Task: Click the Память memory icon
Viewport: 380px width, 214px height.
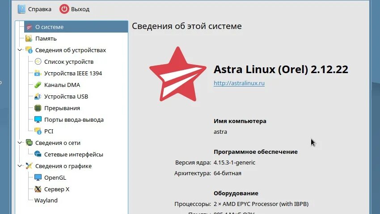Action: coord(29,38)
